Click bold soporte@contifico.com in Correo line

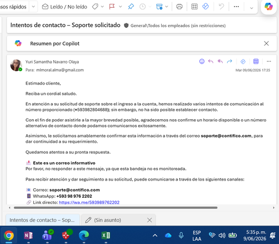click(75, 190)
